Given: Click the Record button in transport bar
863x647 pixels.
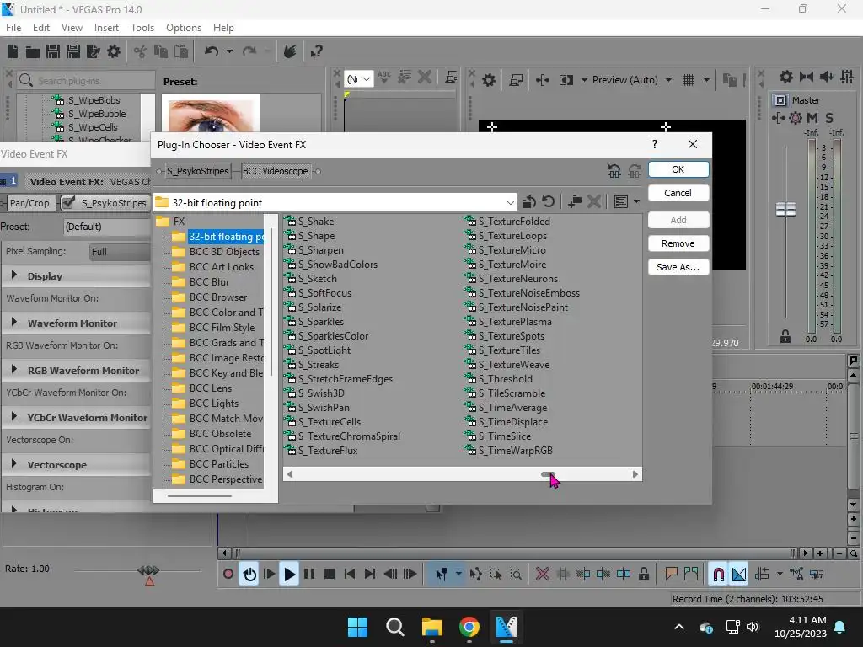Looking at the screenshot, I should (228, 575).
